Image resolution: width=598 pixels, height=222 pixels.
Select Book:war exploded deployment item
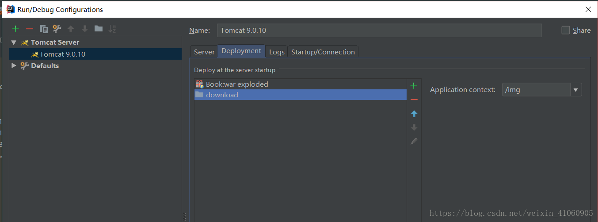coord(301,84)
